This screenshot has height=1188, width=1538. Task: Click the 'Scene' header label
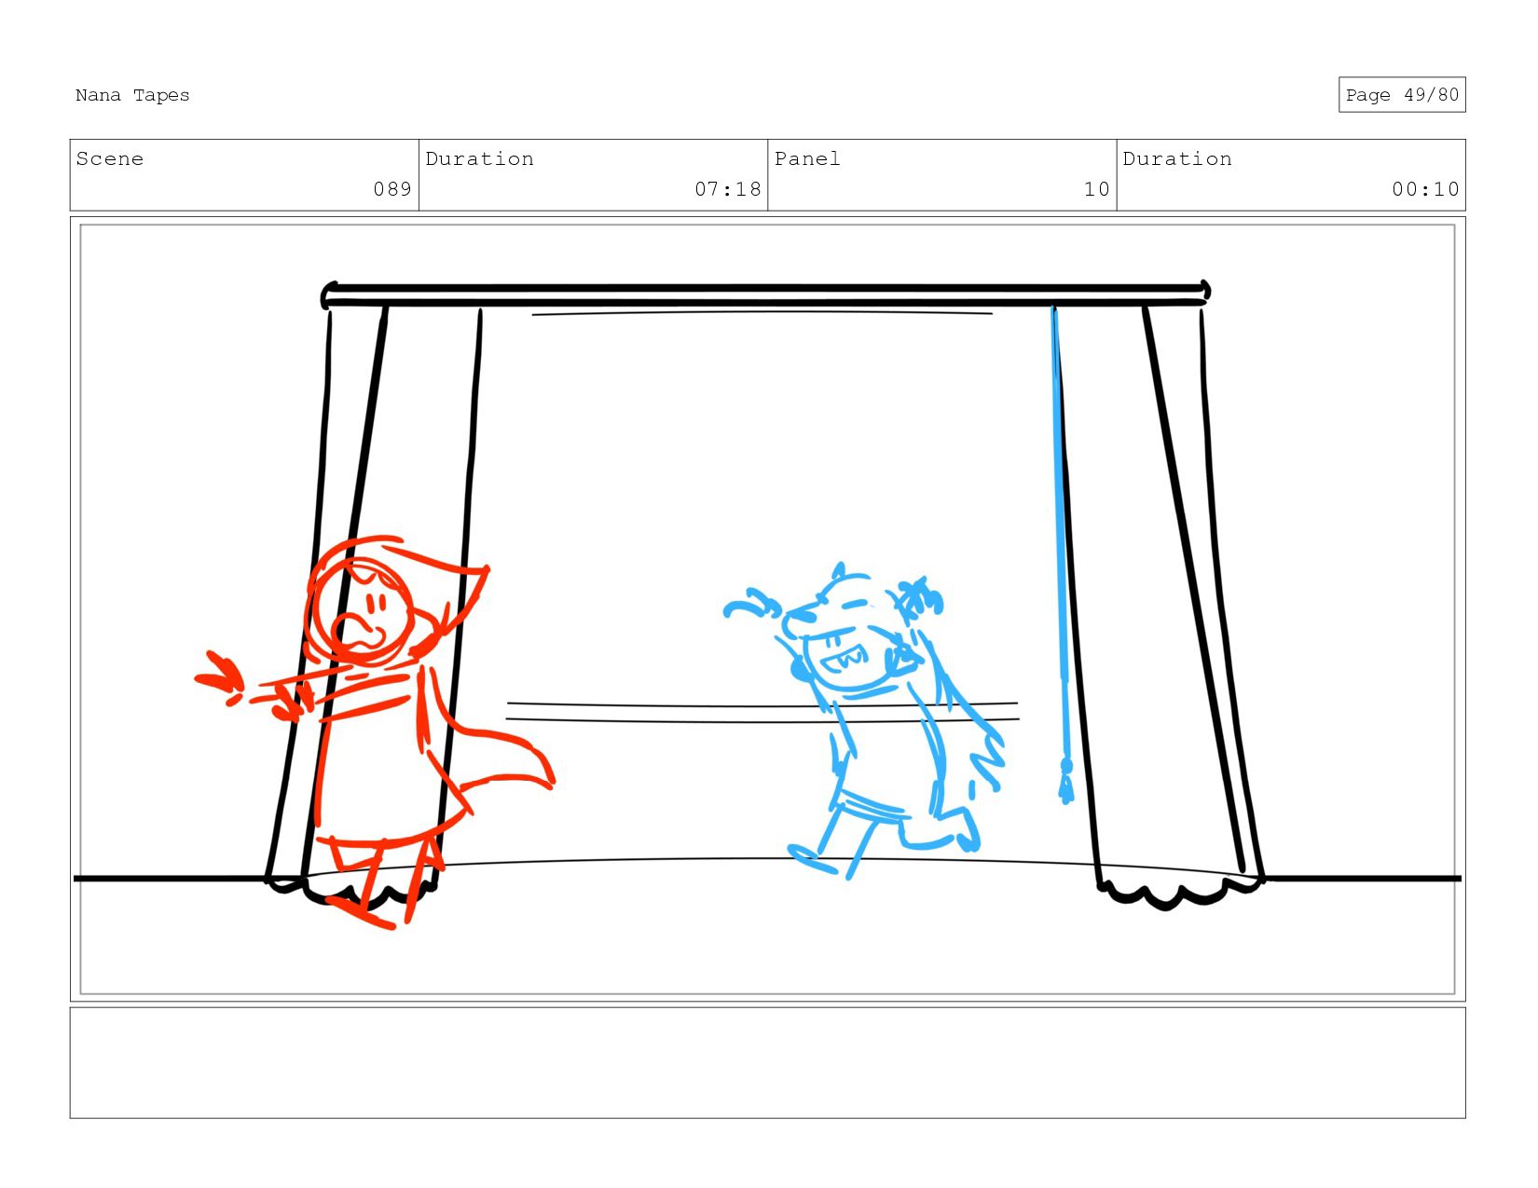pos(110,158)
